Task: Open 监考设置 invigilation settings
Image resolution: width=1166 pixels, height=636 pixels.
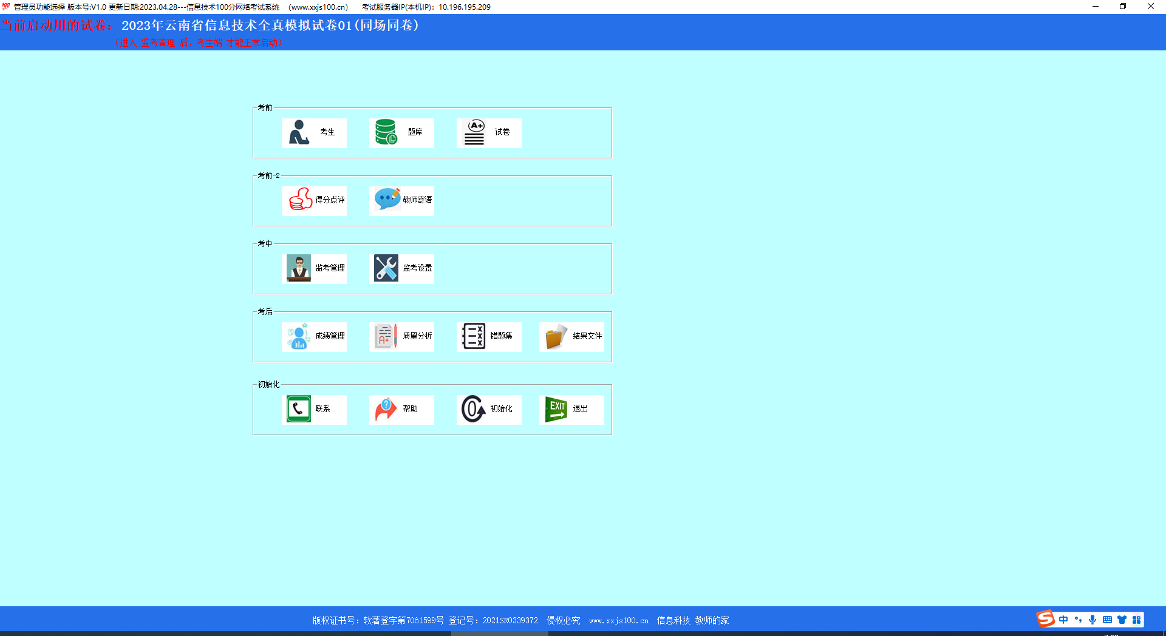Action: [401, 268]
